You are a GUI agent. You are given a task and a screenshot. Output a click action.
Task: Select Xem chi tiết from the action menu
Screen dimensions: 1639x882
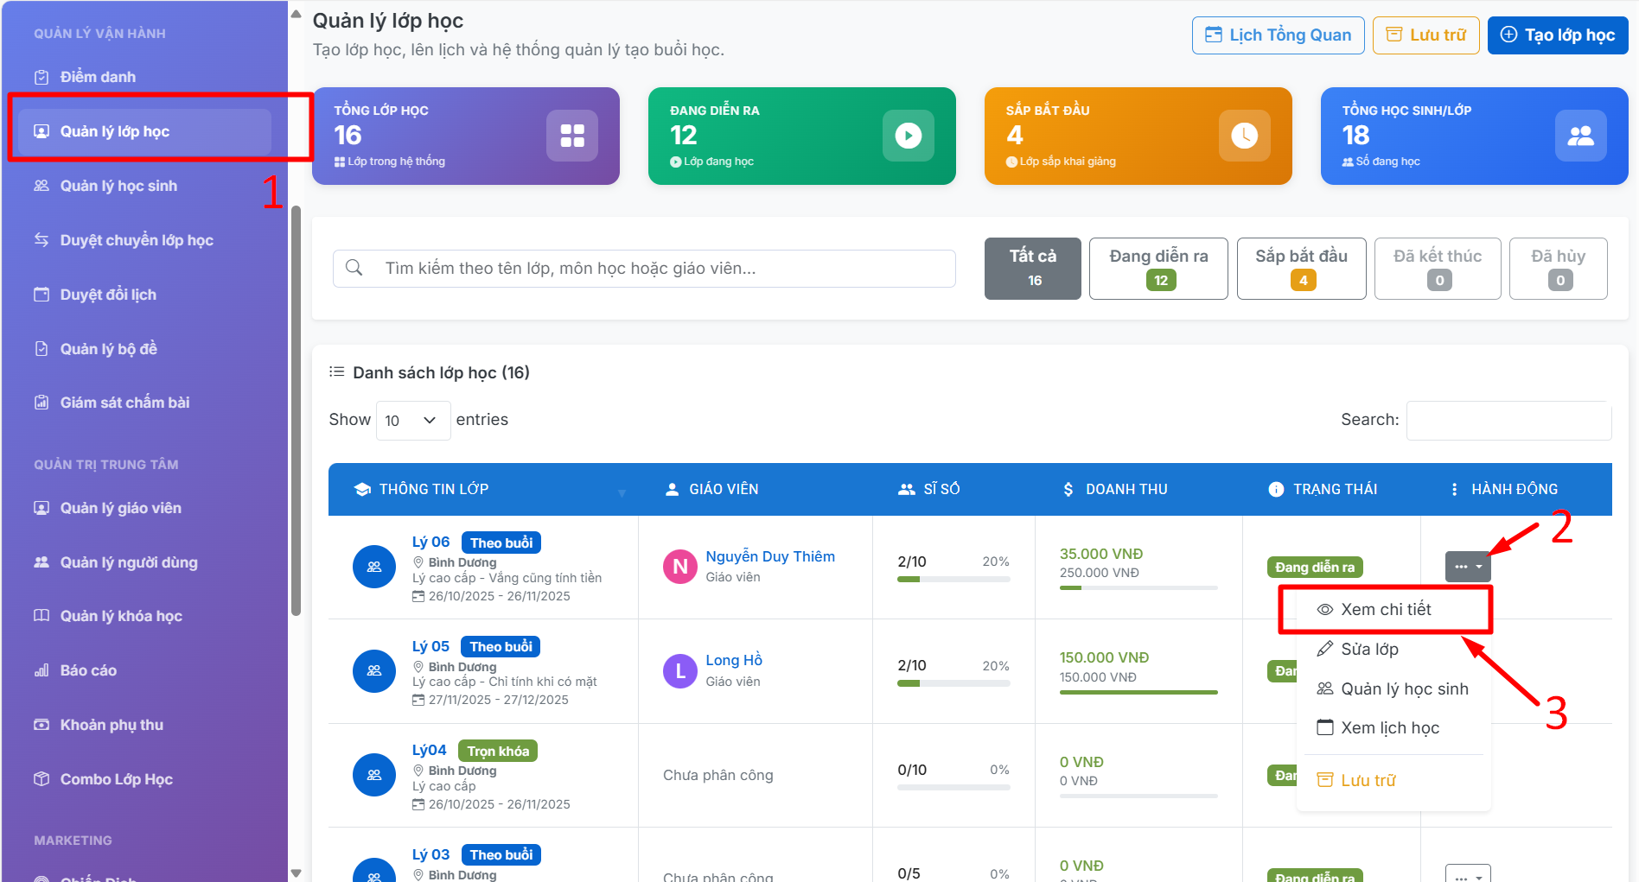tap(1386, 610)
